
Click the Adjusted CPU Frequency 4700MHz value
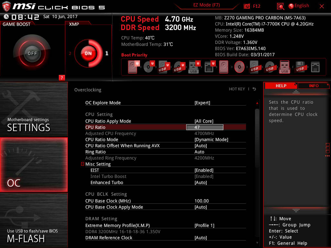point(204,133)
